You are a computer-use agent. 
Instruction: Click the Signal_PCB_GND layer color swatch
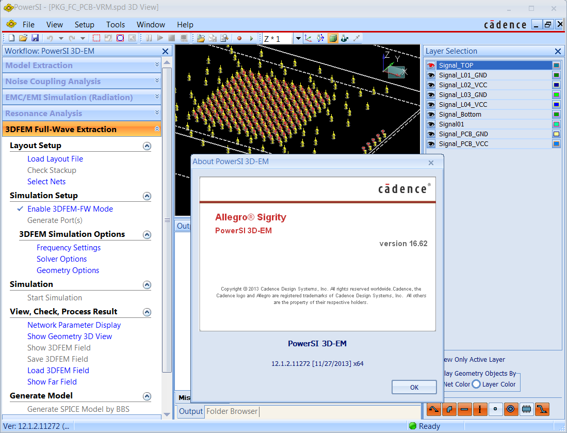coord(556,134)
